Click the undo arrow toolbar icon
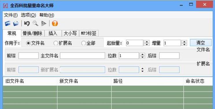The image size is (215, 109). [27, 24]
